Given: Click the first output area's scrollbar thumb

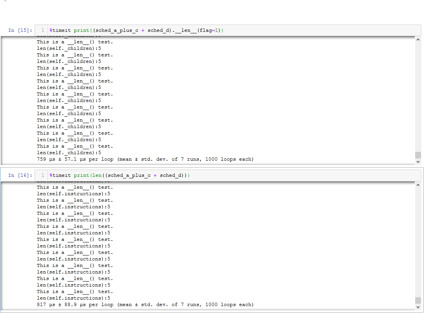Looking at the screenshot, I should pyautogui.click(x=418, y=155).
